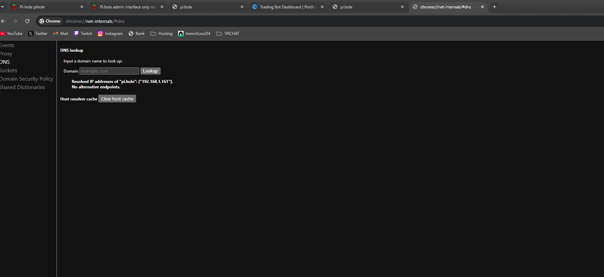Open the Twitch bookmark
Viewport: 604px width, 277px height.
83,34
